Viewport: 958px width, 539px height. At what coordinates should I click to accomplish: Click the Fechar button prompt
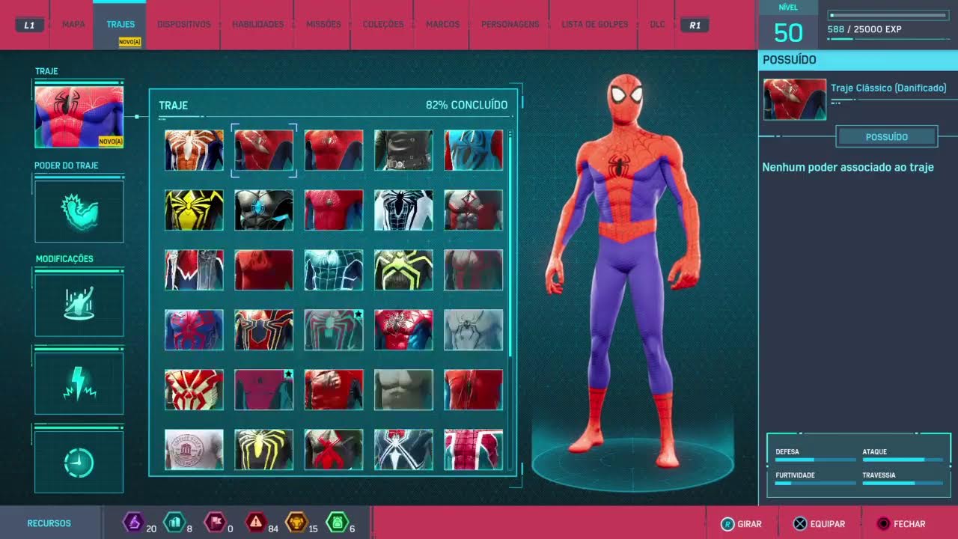(x=901, y=524)
